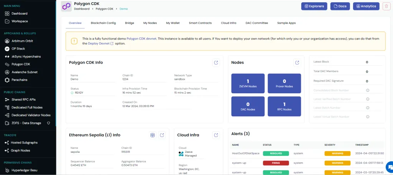Switch to the Bridge tab

pyautogui.click(x=130, y=23)
